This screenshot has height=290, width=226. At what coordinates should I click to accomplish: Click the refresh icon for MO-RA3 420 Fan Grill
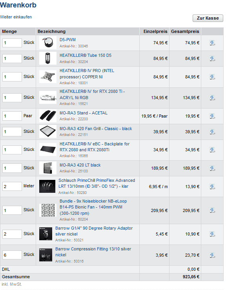click(x=212, y=132)
